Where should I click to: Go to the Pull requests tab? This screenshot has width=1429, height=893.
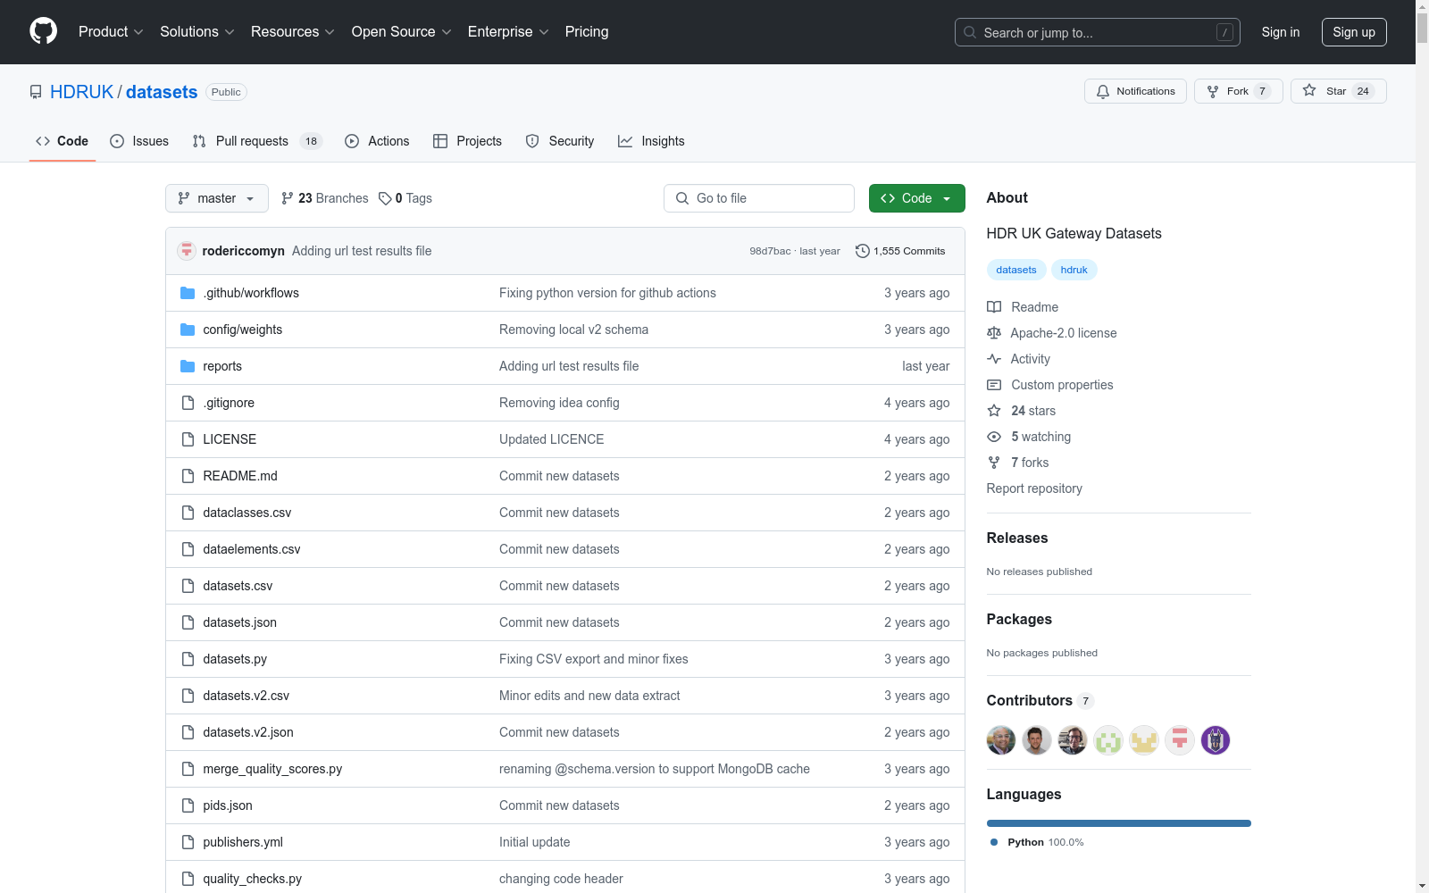(x=257, y=141)
